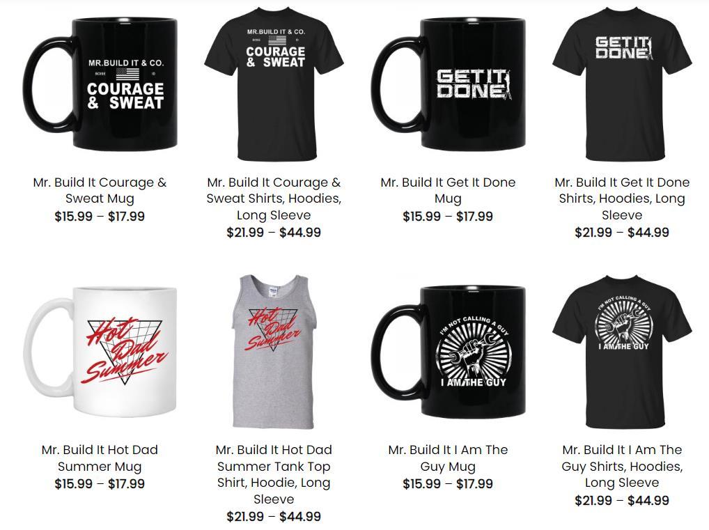Click the Mr. Build It I Am The Guy Mug title
This screenshot has width=709, height=530.
448,458
